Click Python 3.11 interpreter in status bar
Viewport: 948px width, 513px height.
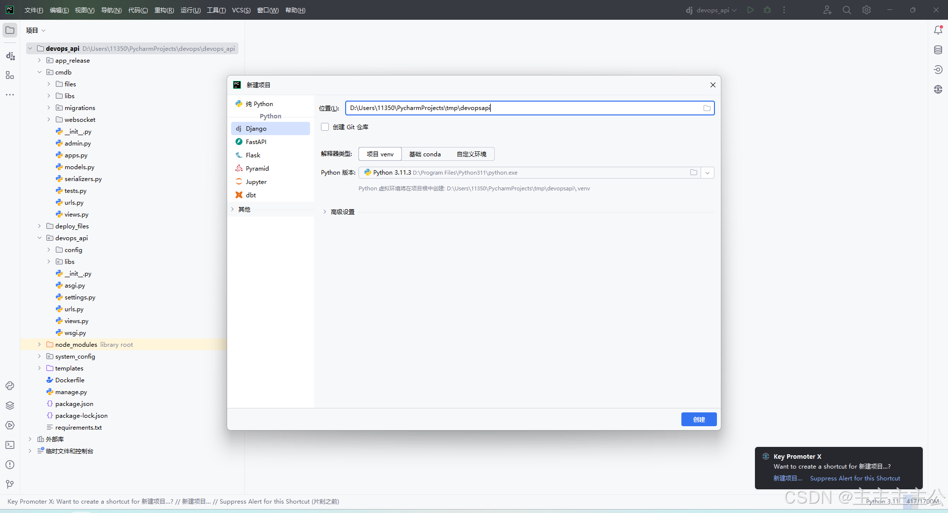pos(882,501)
